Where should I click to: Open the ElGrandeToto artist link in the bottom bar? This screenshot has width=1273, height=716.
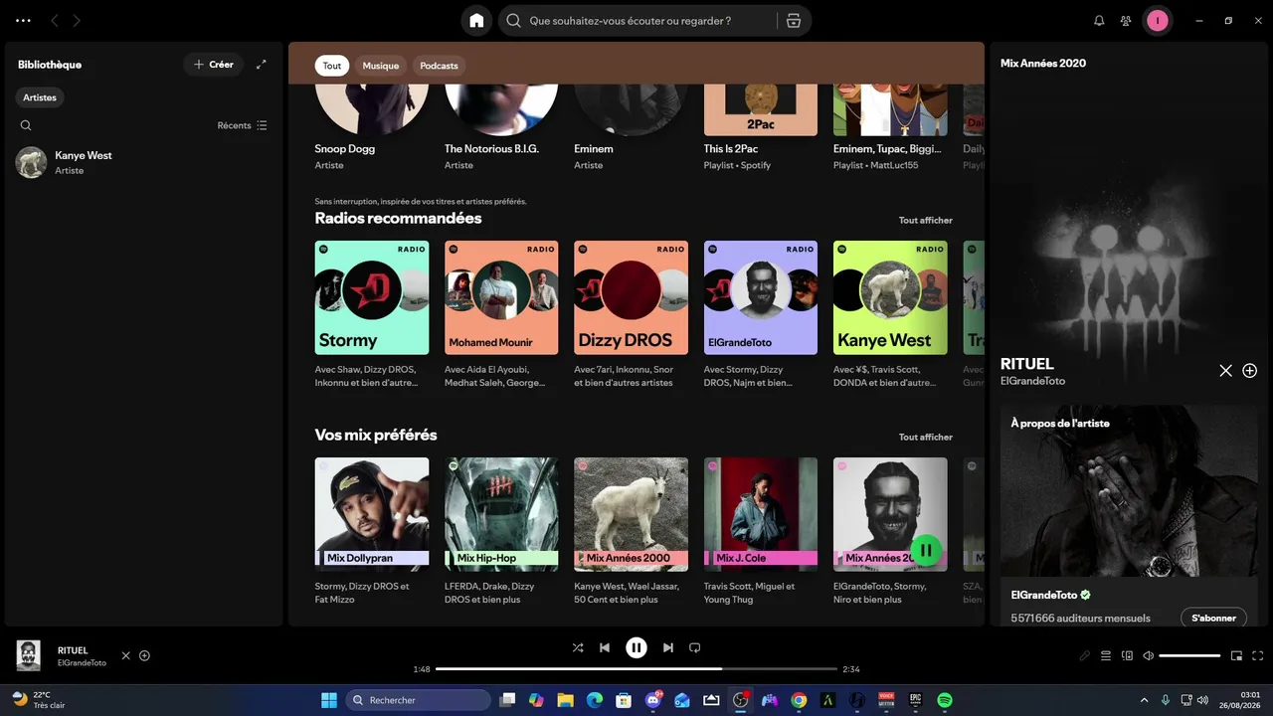(x=82, y=663)
